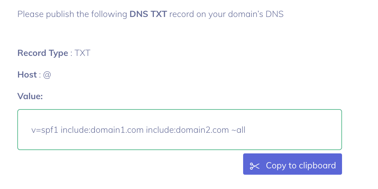
Task: Click the Value: label
Action: pyautogui.click(x=30, y=96)
